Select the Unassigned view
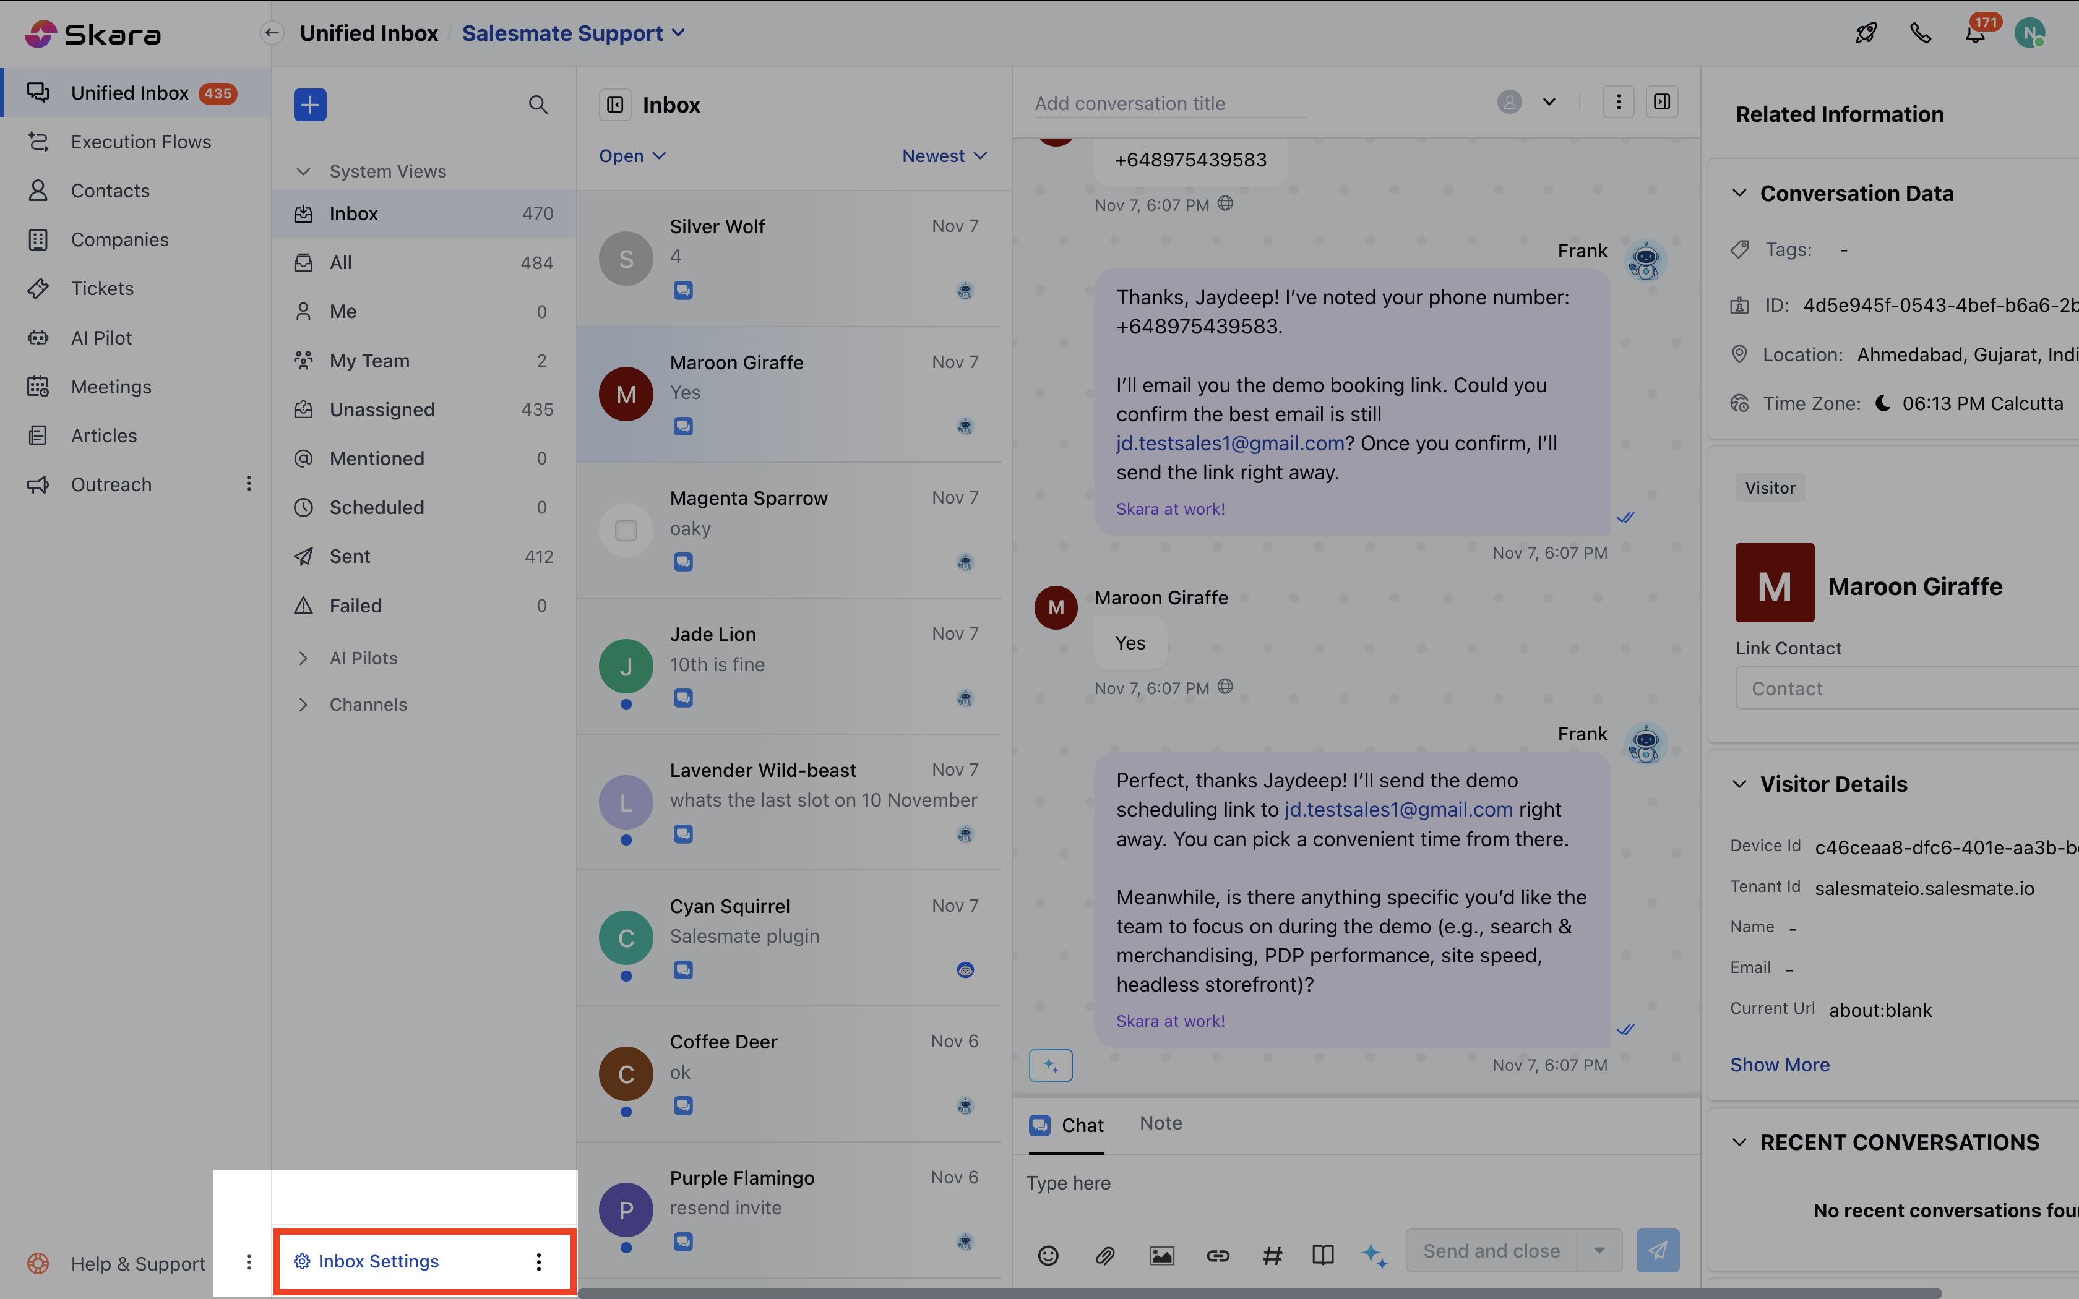This screenshot has width=2079, height=1299. 382,409
